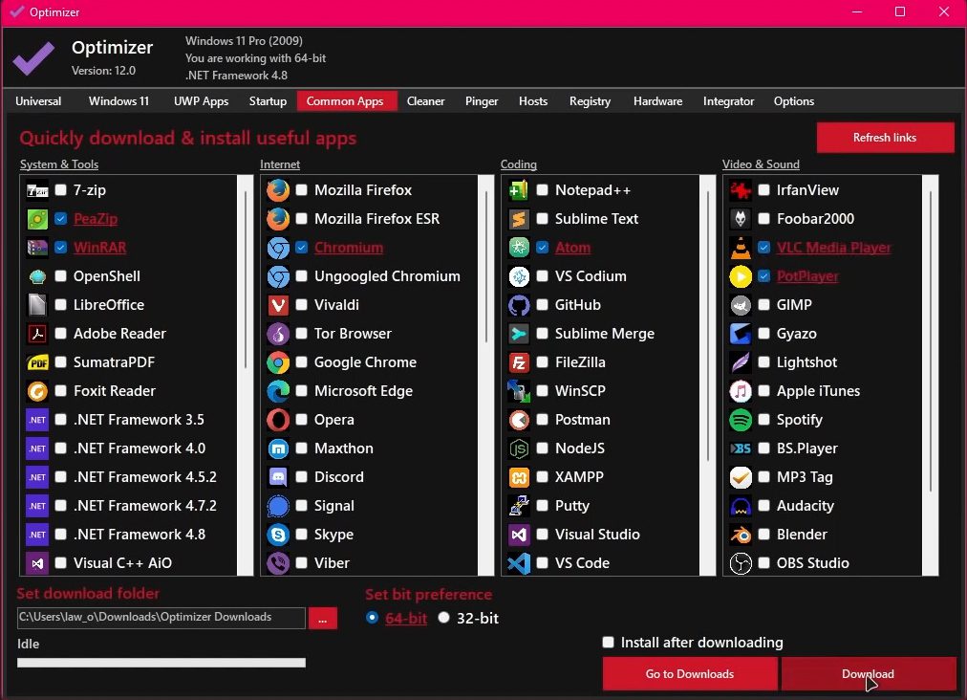This screenshot has width=967, height=700.
Task: Click the Refresh links button
Action: [x=885, y=138]
